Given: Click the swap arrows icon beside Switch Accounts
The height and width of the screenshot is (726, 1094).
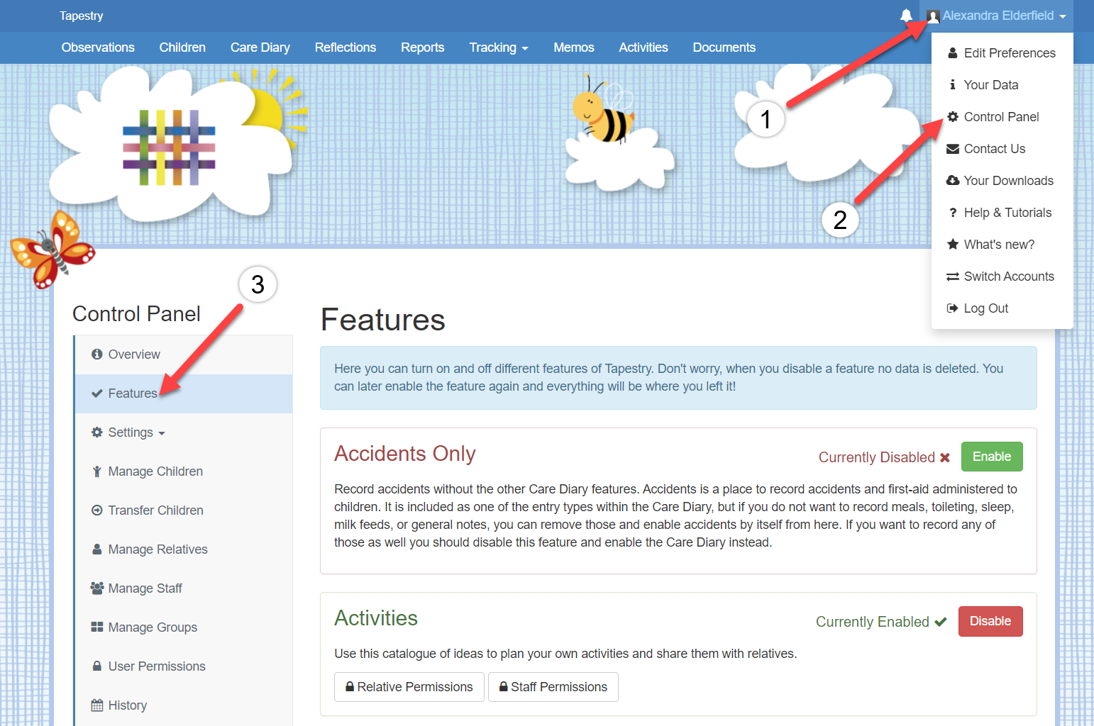Looking at the screenshot, I should point(953,277).
